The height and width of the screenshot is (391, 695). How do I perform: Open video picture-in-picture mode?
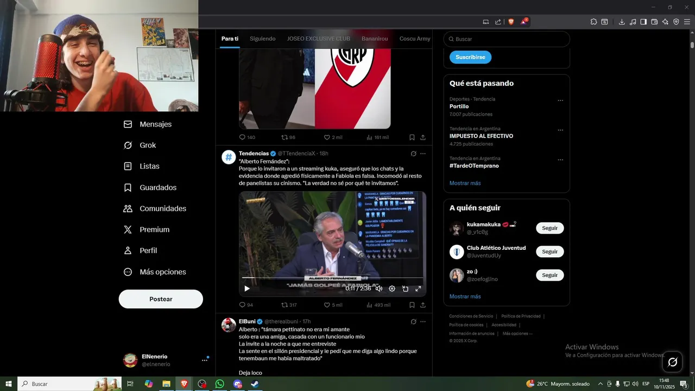405,288
